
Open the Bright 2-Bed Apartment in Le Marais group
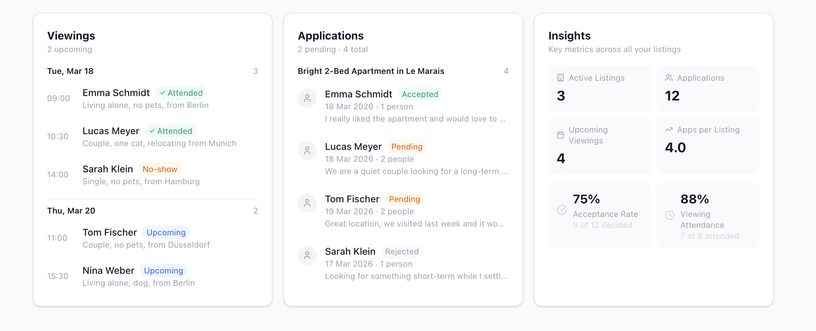coord(403,71)
